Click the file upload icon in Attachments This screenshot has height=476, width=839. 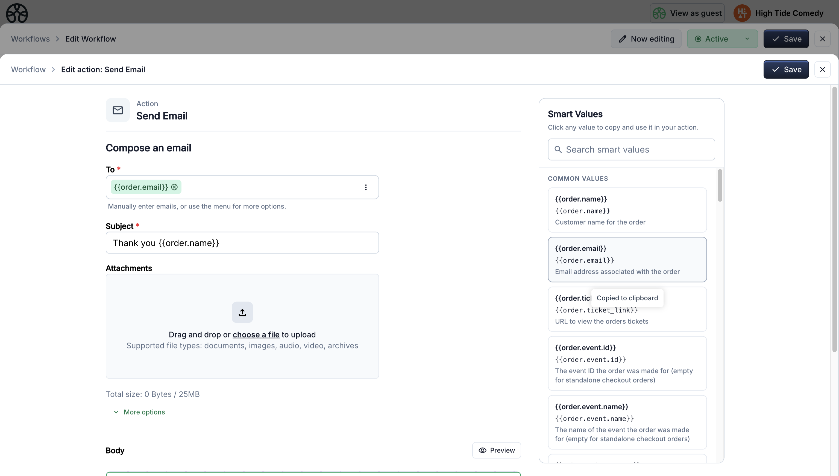click(x=242, y=312)
